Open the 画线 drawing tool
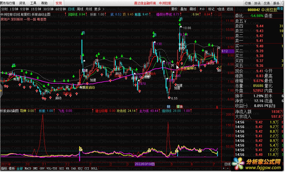285x172 pixels. pos(193,9)
